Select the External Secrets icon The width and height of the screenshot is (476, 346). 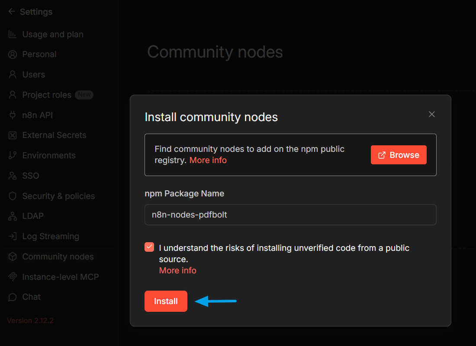13,135
